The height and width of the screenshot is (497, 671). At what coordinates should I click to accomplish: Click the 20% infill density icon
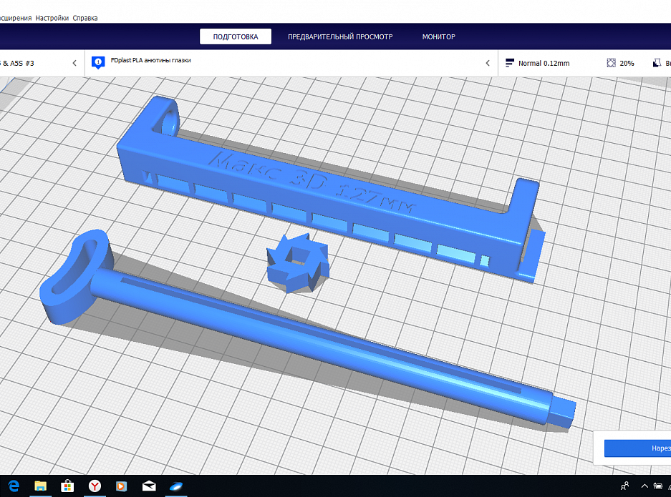[x=611, y=63]
